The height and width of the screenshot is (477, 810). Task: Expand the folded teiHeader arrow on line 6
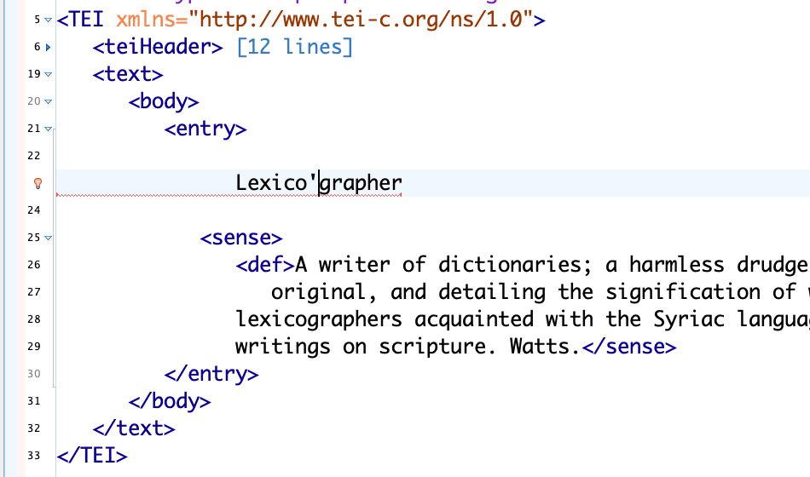[49, 47]
